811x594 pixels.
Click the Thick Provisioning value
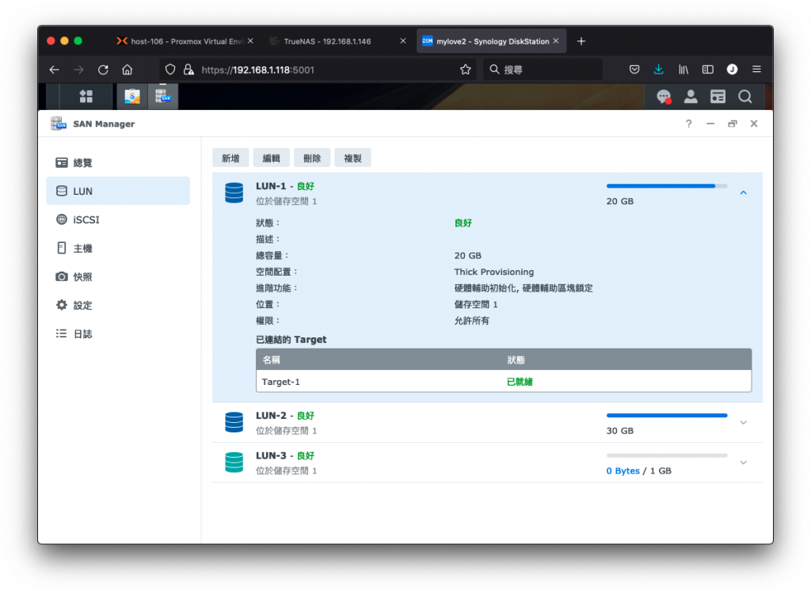point(494,272)
